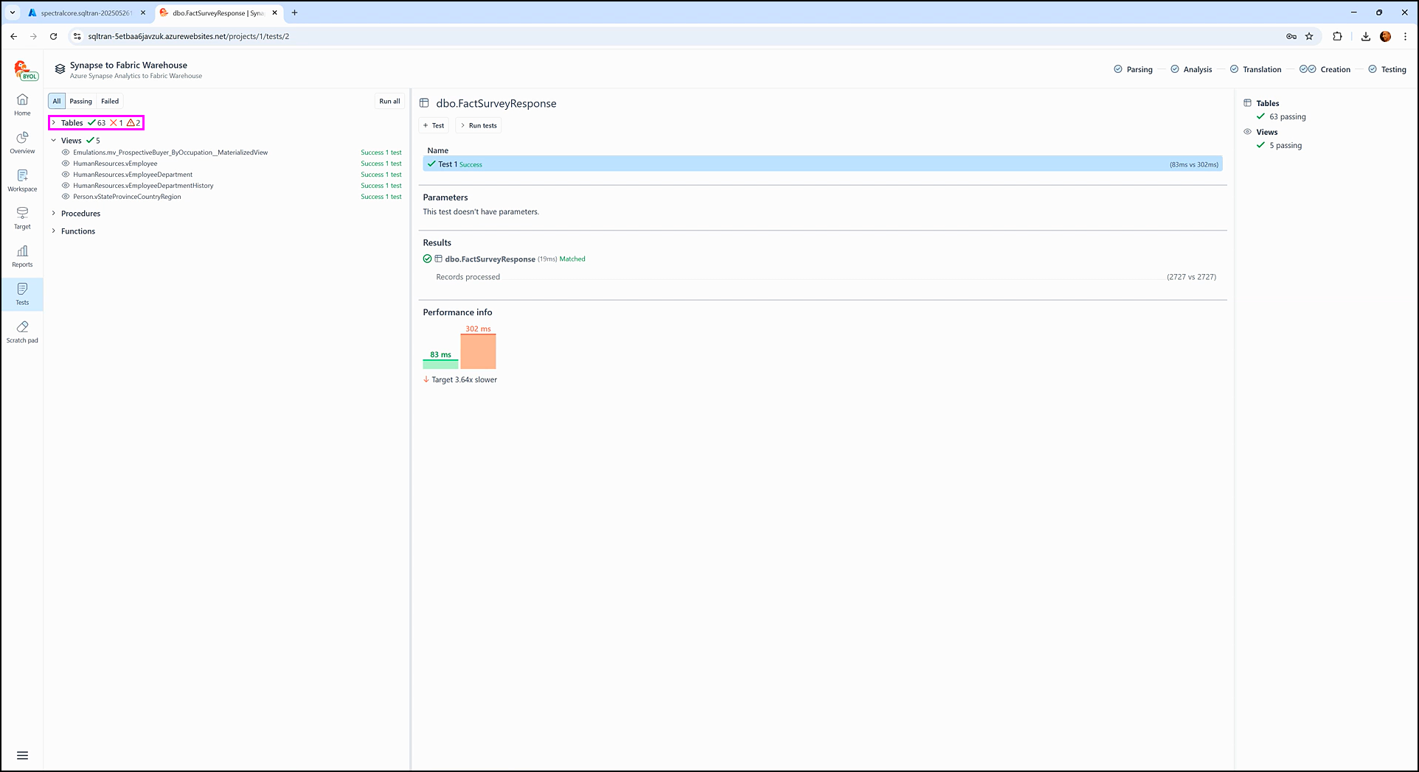Click the browser extensions puzzle icon

(1337, 36)
